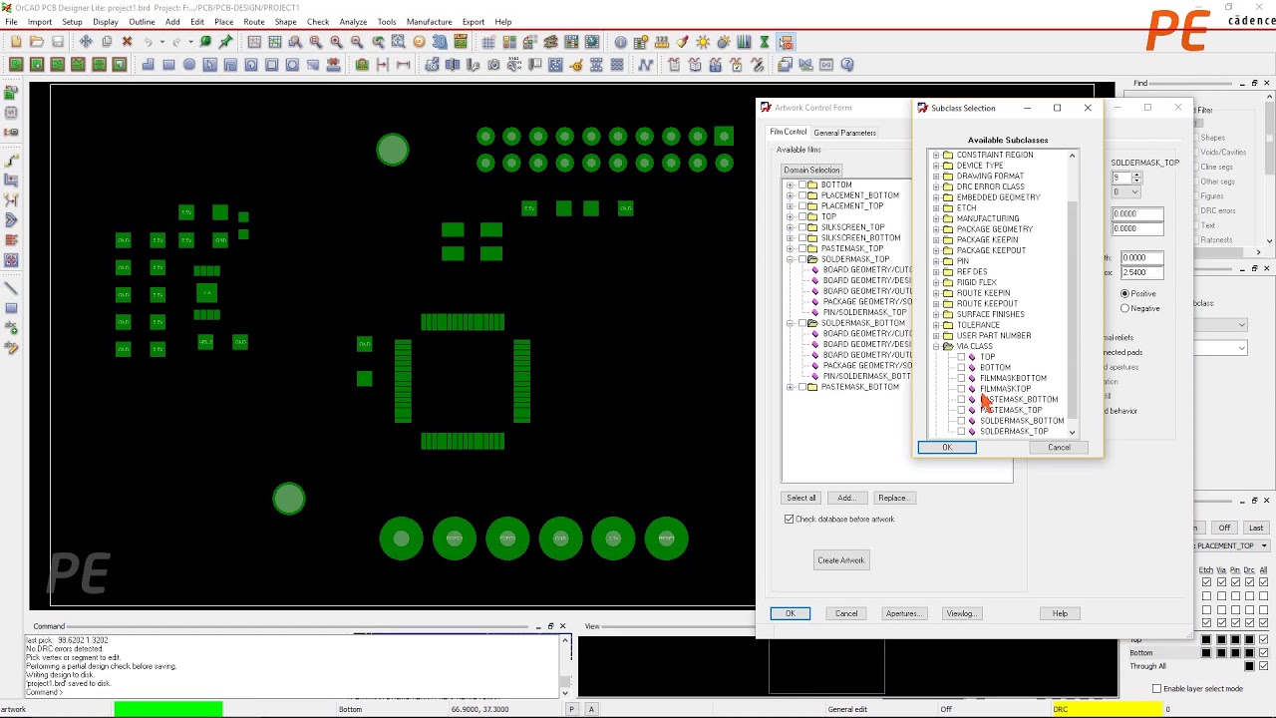The height and width of the screenshot is (718, 1276).
Task: Click the Flip board toolbar icon
Action: click(461, 42)
